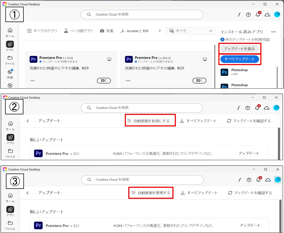
Task: Open the help icon in the top window
Action: 248,15
